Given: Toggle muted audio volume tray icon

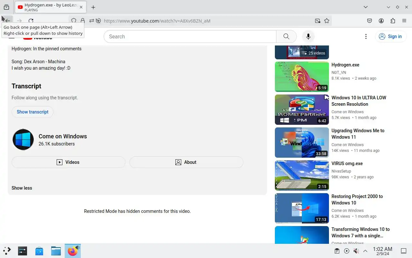Looking at the screenshot, I should coord(356,251).
